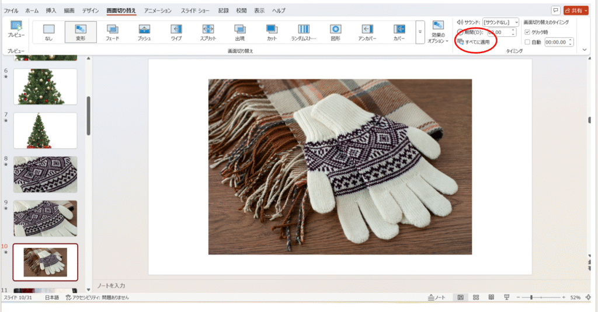Click すべてに適用 to apply to all

point(474,42)
